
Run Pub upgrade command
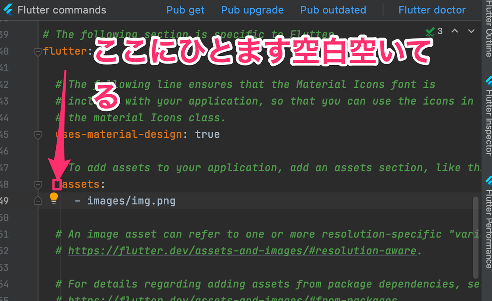(252, 10)
